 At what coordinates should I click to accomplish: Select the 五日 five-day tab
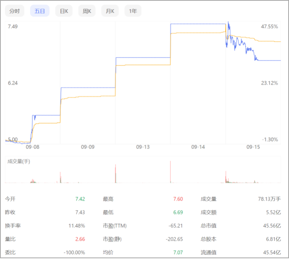pyautogui.click(x=40, y=11)
